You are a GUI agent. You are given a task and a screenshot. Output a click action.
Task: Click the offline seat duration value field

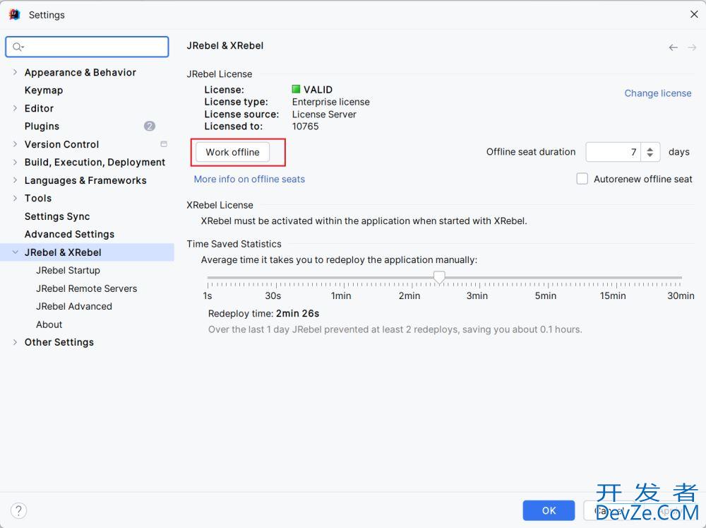tap(613, 152)
